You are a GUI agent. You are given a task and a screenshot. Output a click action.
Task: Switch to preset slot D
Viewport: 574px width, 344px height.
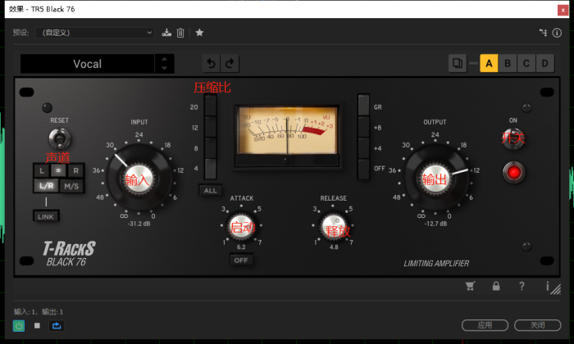point(545,64)
